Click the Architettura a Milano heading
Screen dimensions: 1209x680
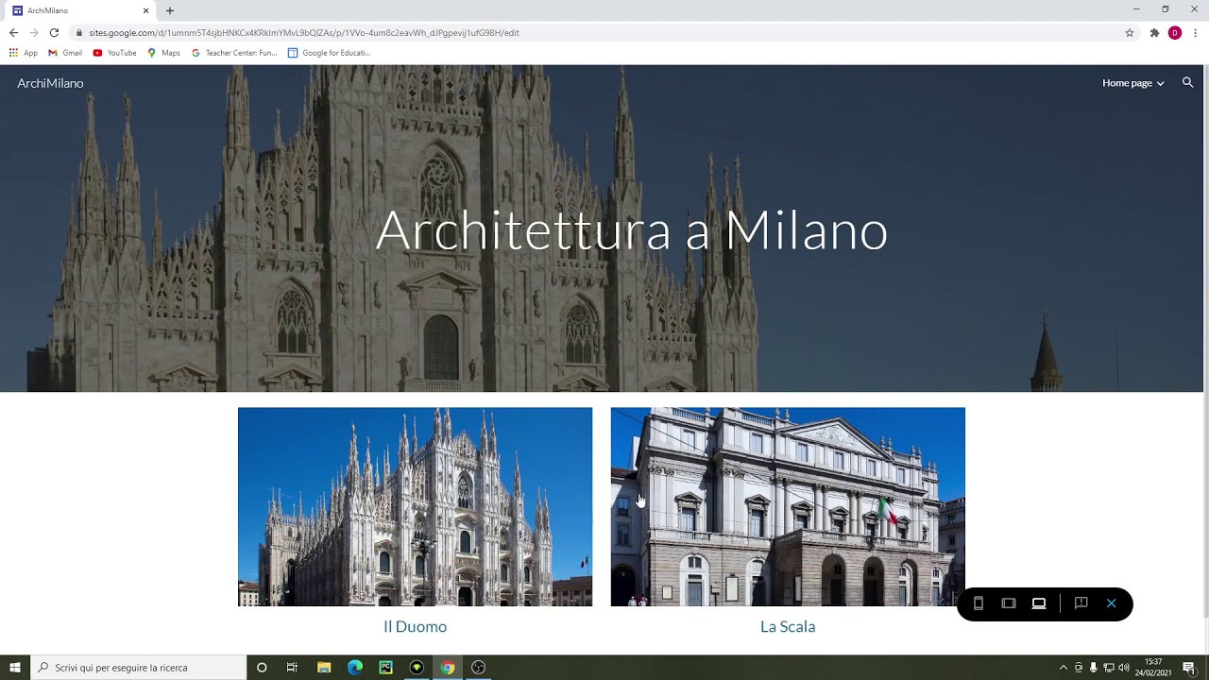tap(632, 229)
